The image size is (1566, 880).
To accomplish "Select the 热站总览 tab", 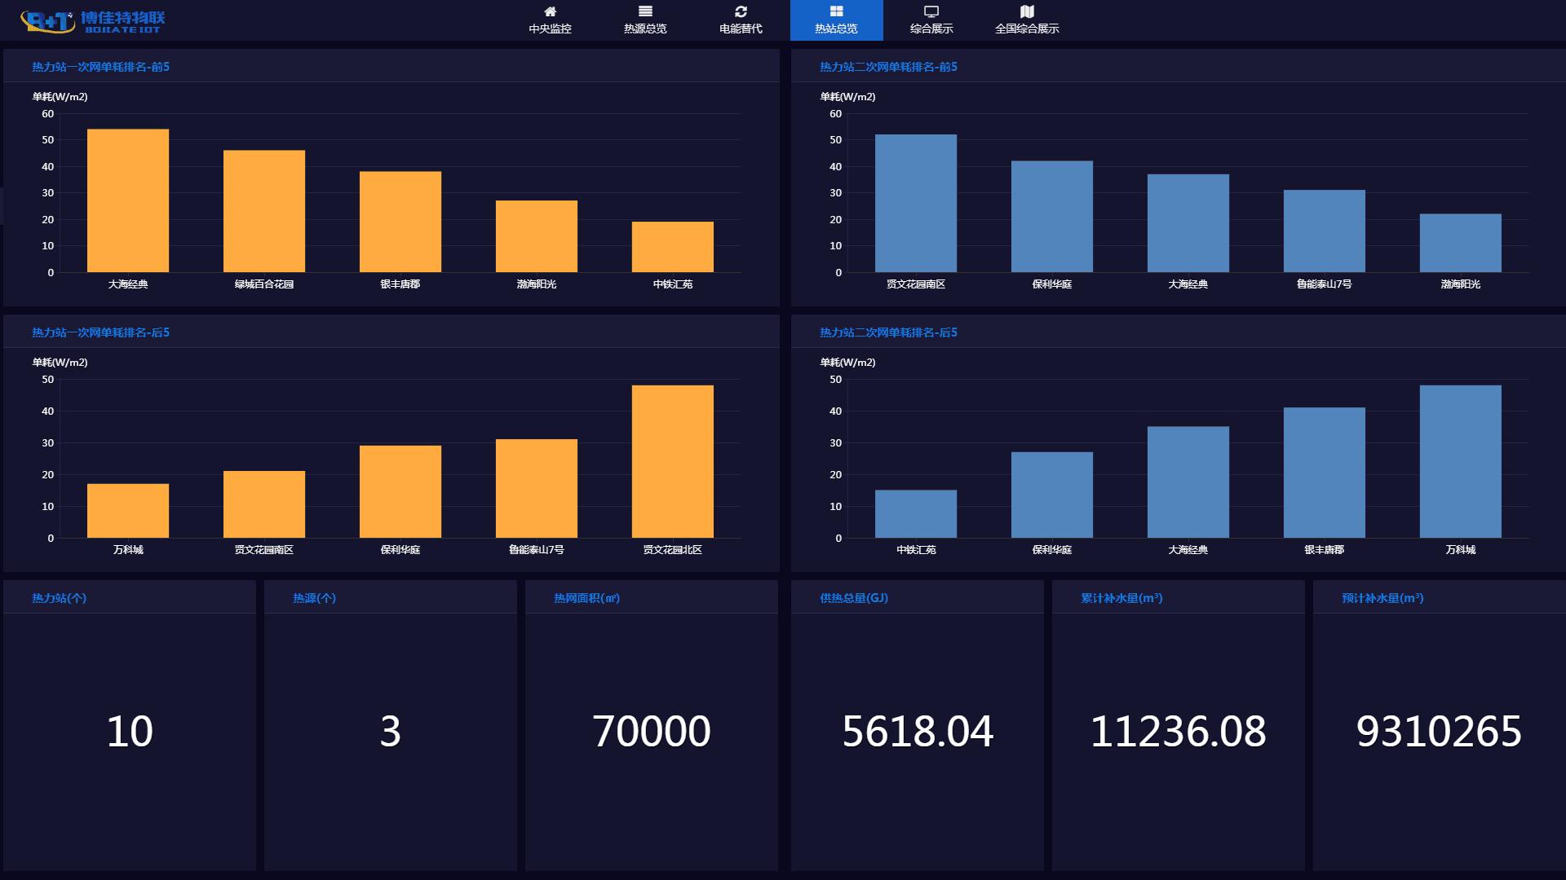I will coord(836,20).
